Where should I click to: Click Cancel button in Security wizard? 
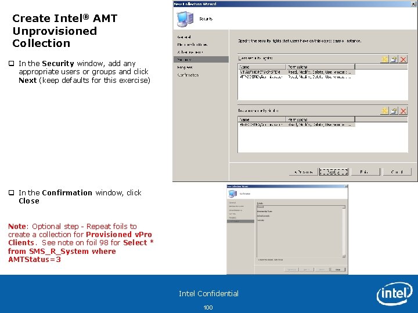[397, 172]
